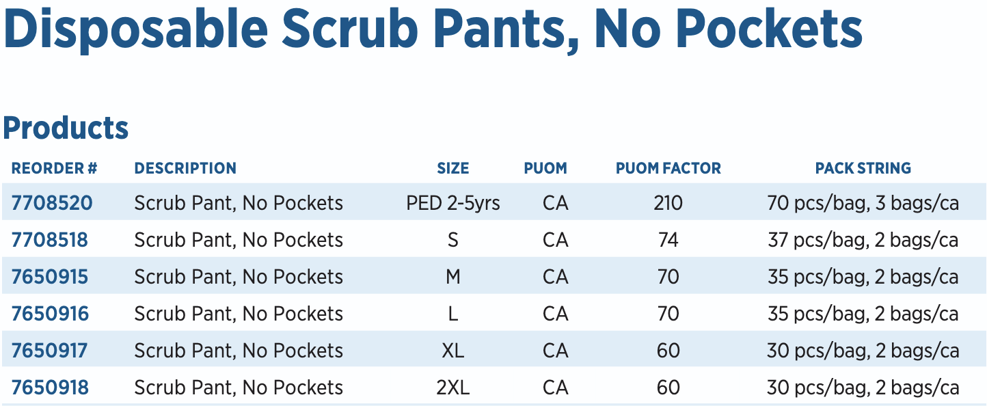Click the PUOM FACTOR column header
The height and width of the screenshot is (406, 987).
click(668, 168)
